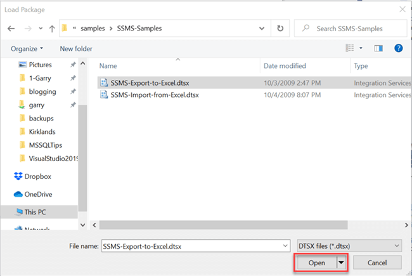Expand the File name dropdown arrow
Screen dimensions: 412x276
pyautogui.click(x=285, y=246)
